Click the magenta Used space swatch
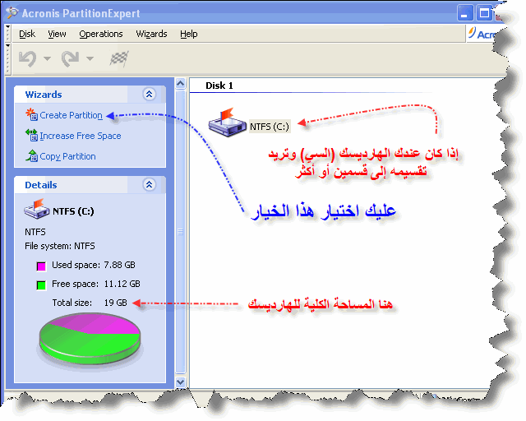Screen dimensions: 526x421 [41, 266]
